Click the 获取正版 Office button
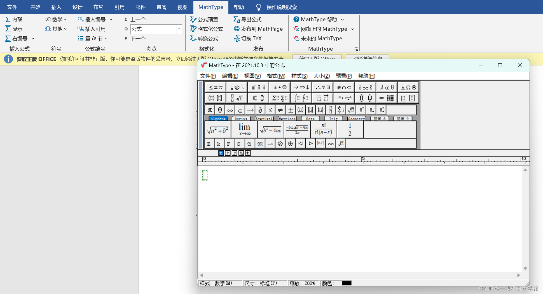This screenshot has height=294, width=543. click(317, 58)
